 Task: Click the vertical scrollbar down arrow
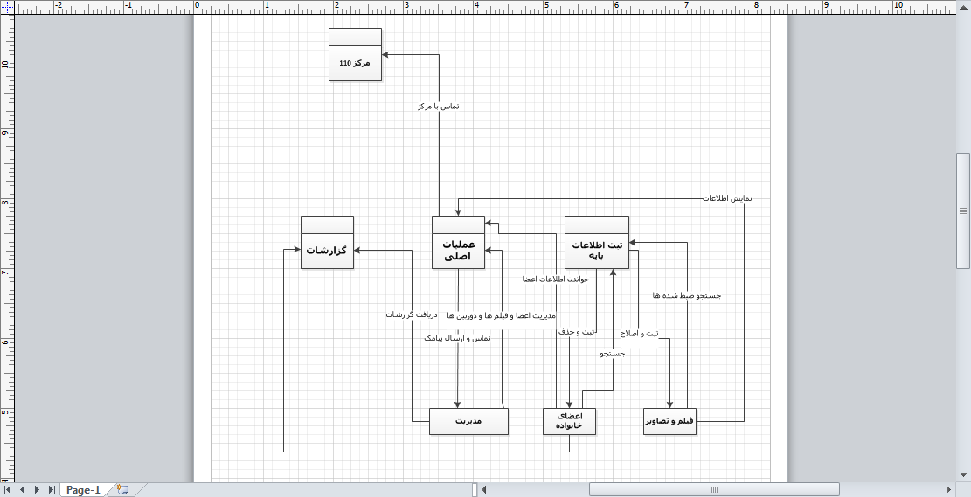pyautogui.click(x=963, y=474)
